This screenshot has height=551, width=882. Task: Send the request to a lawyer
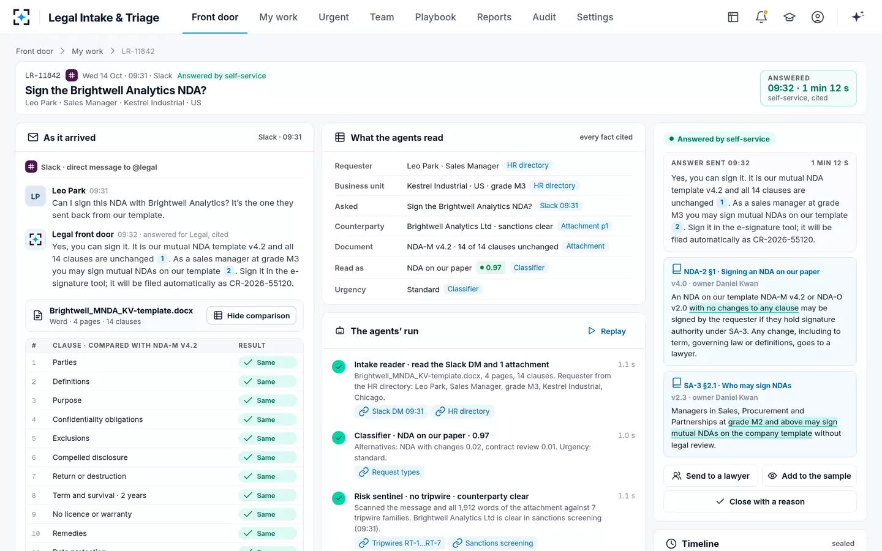(711, 476)
